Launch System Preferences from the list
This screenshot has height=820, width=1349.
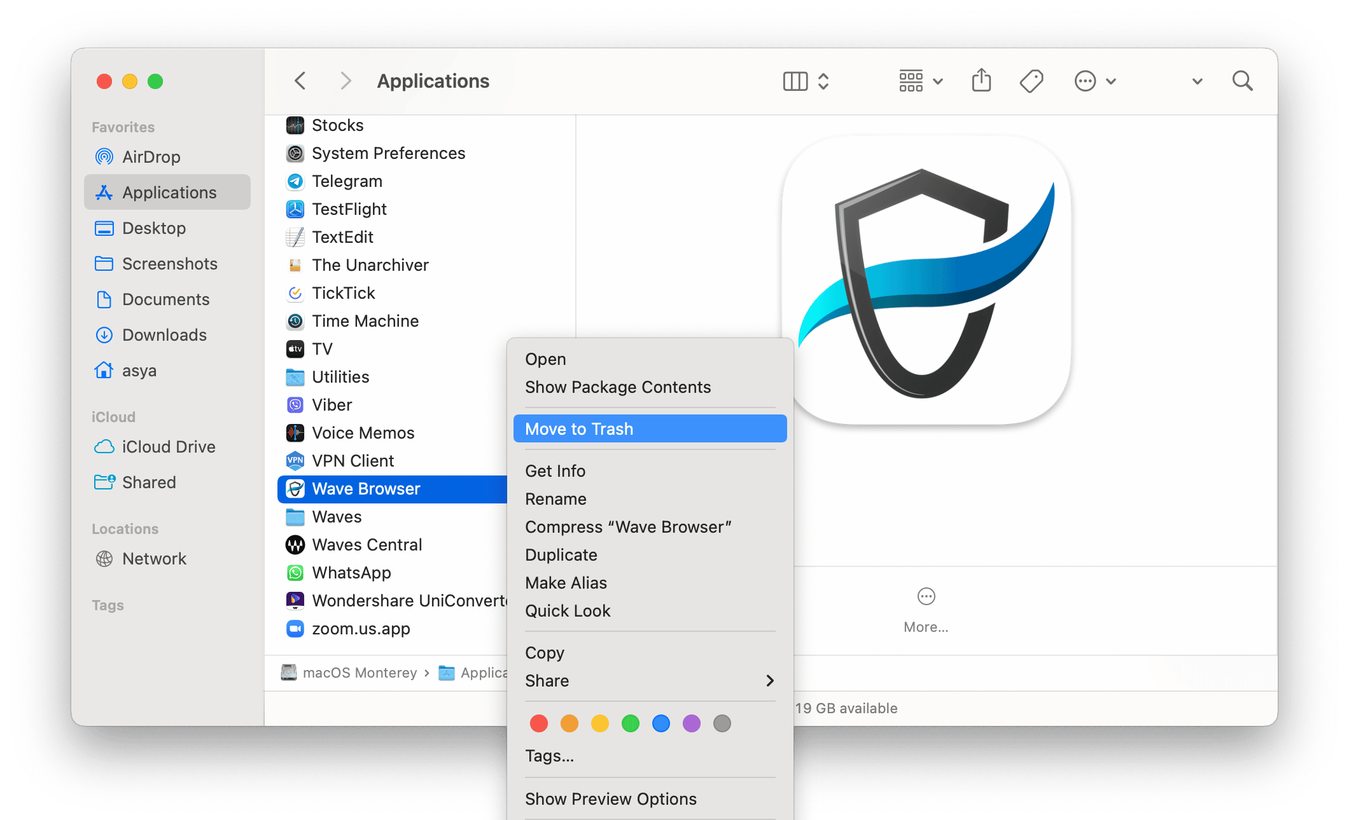click(x=295, y=153)
